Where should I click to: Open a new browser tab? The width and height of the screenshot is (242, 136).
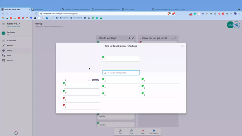click(184, 9)
